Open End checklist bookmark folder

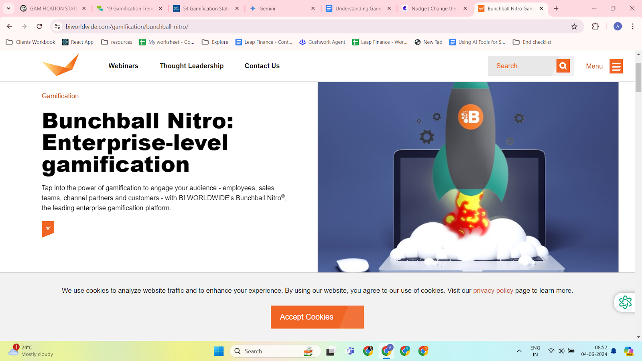click(532, 42)
